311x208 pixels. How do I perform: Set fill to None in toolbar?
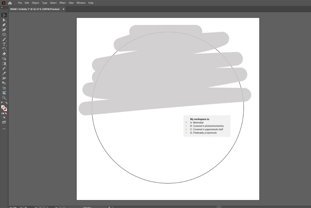point(6,113)
